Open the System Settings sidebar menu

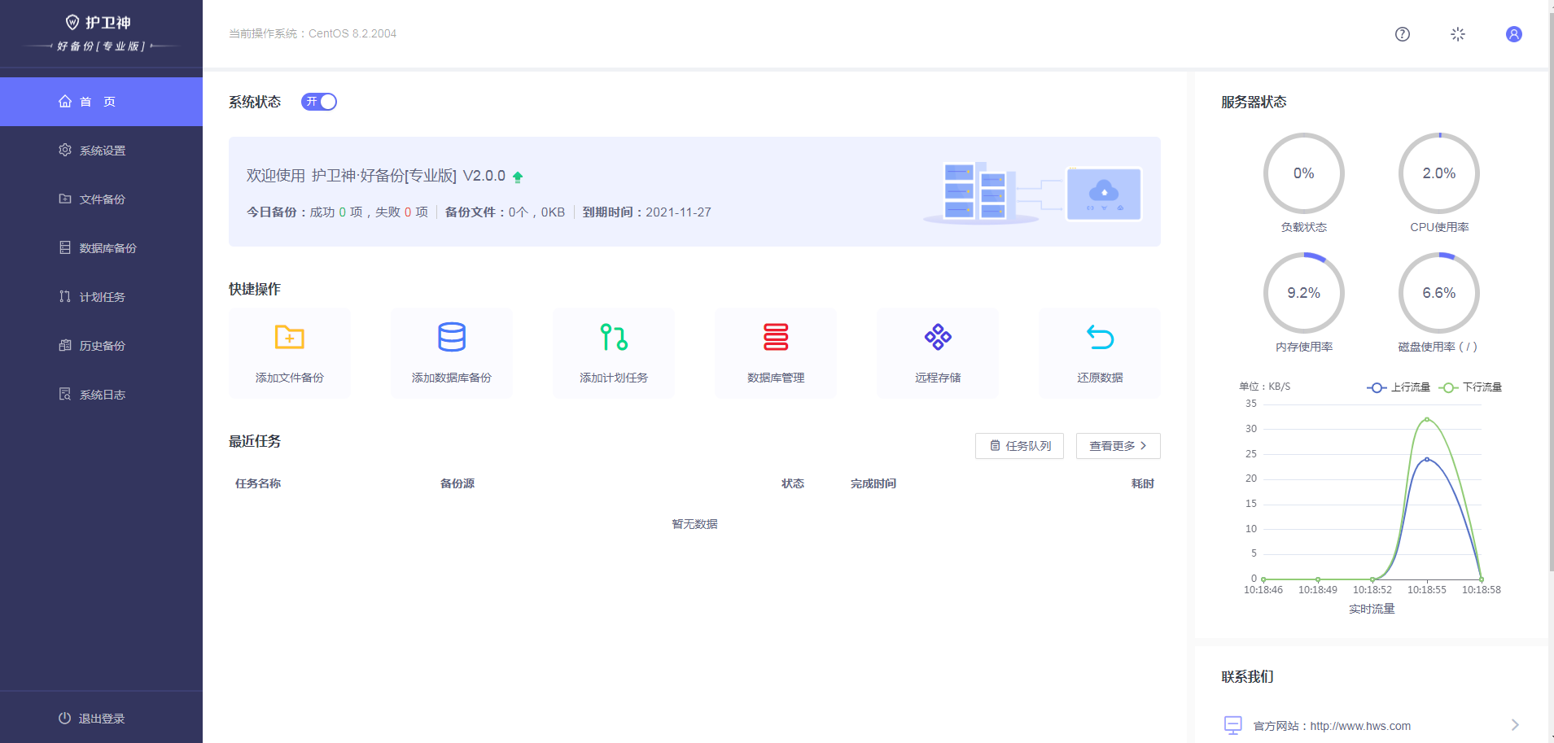(x=102, y=151)
